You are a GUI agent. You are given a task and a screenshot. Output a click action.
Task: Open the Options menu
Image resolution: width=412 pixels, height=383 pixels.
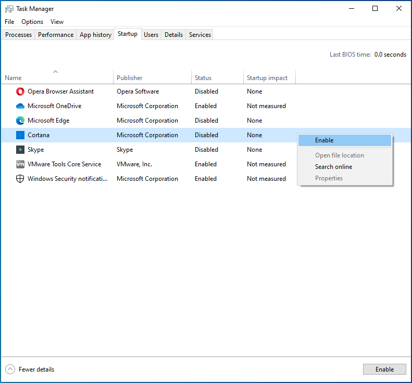tap(32, 22)
